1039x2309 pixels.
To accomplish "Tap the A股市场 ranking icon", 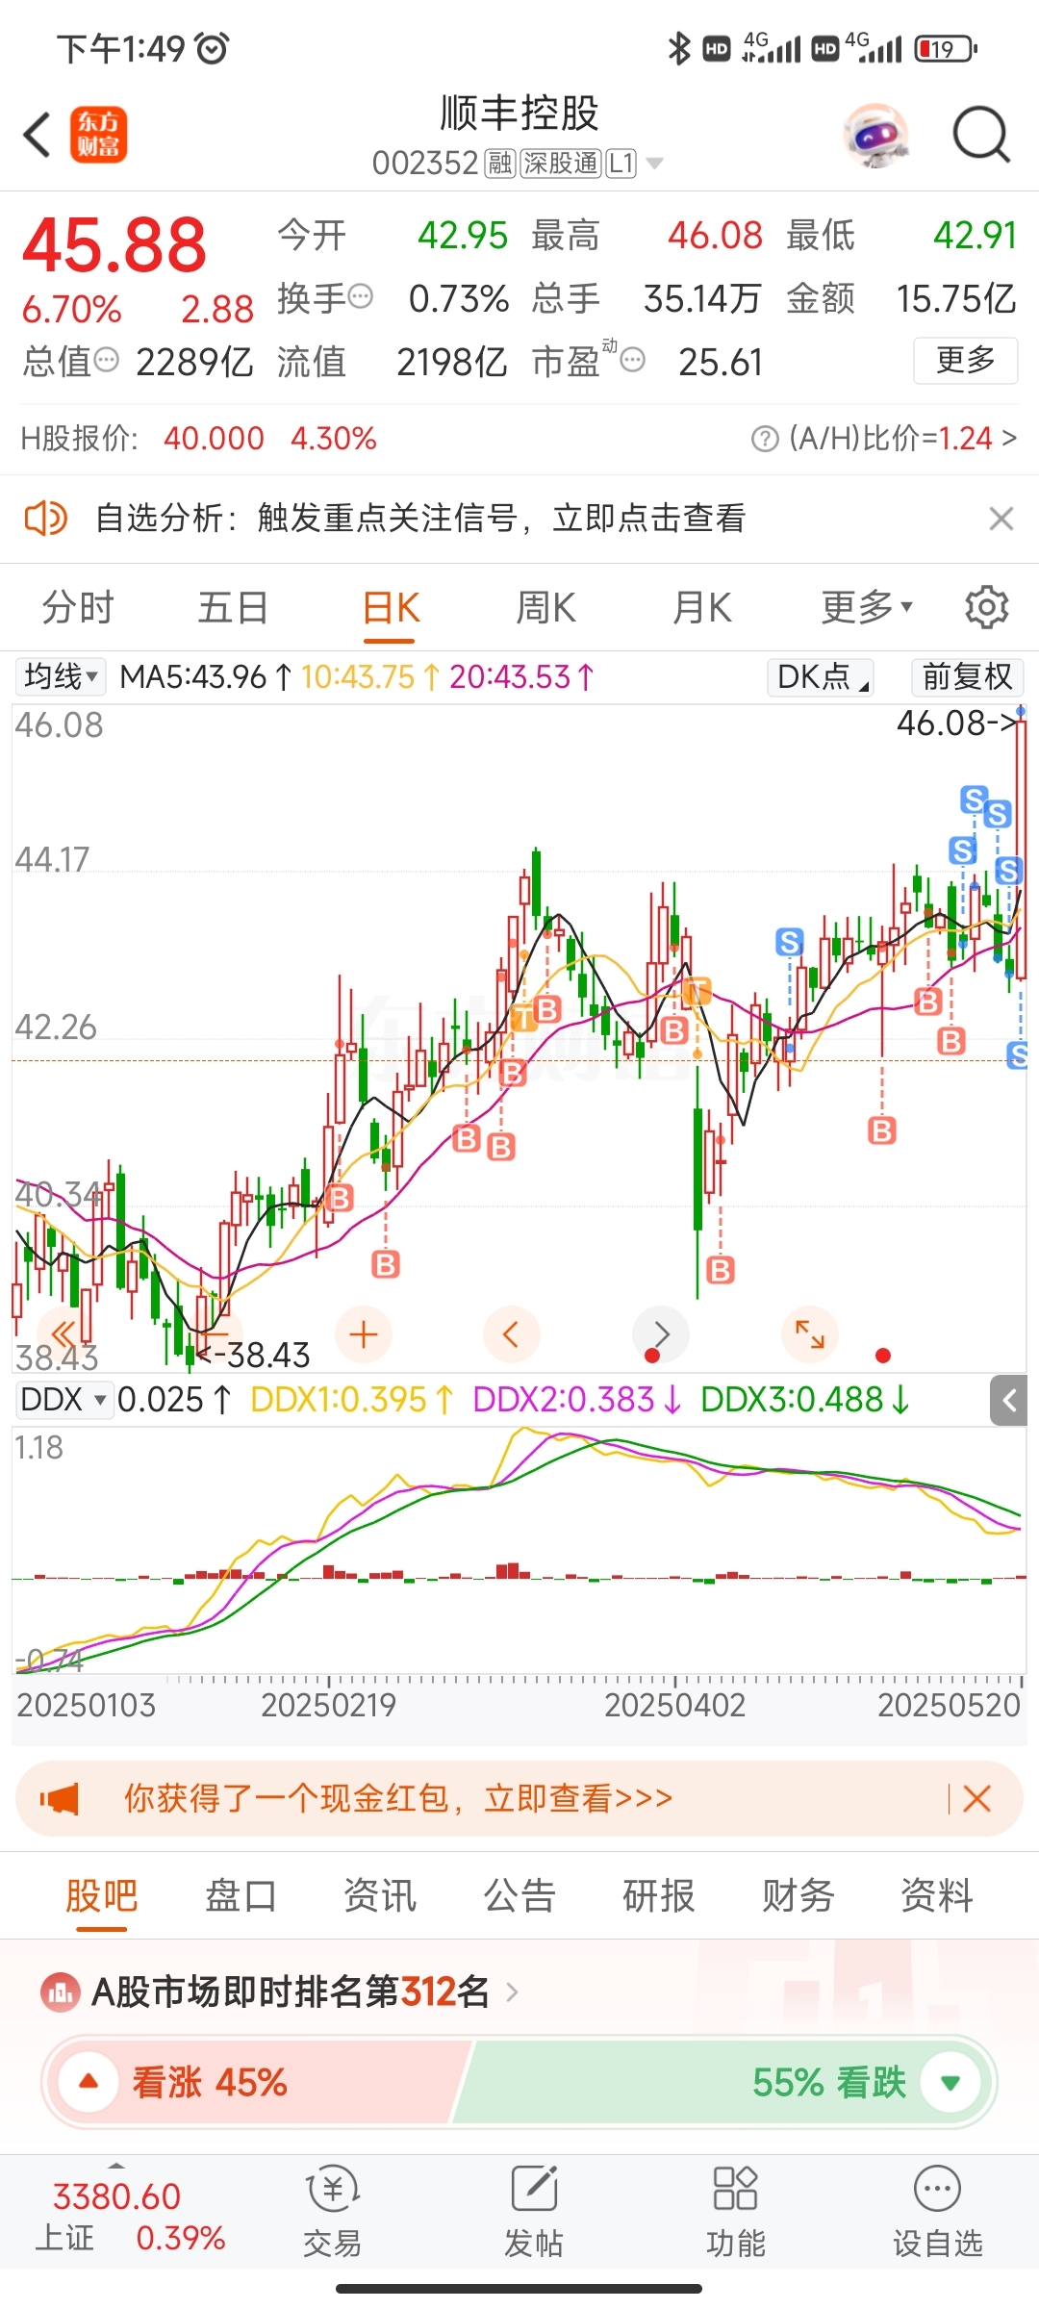I will click(61, 1992).
